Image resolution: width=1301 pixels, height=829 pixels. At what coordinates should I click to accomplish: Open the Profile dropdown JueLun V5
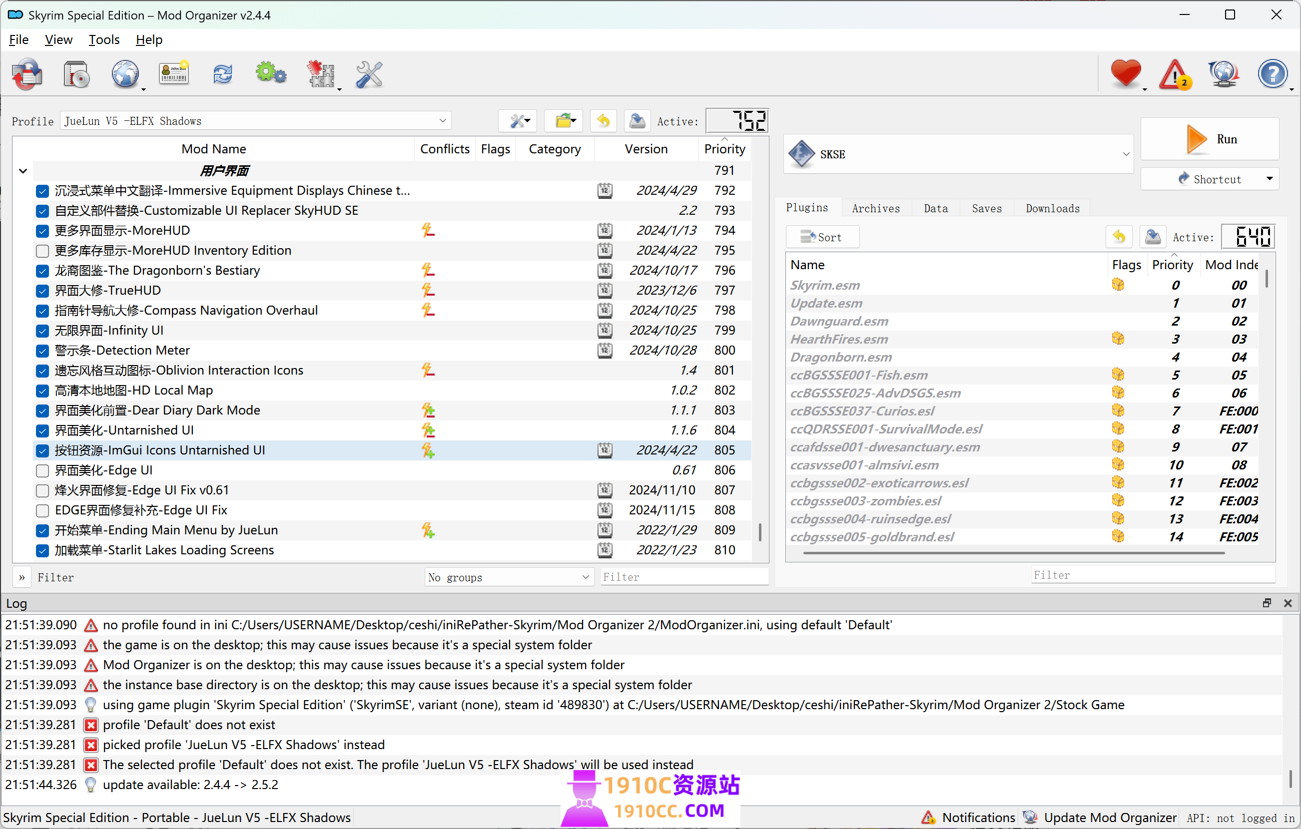(256, 121)
